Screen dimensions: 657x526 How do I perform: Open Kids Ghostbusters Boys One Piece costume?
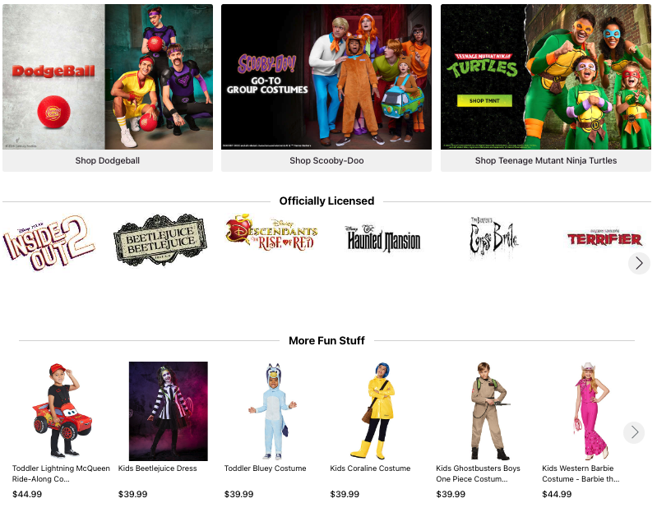click(x=478, y=473)
